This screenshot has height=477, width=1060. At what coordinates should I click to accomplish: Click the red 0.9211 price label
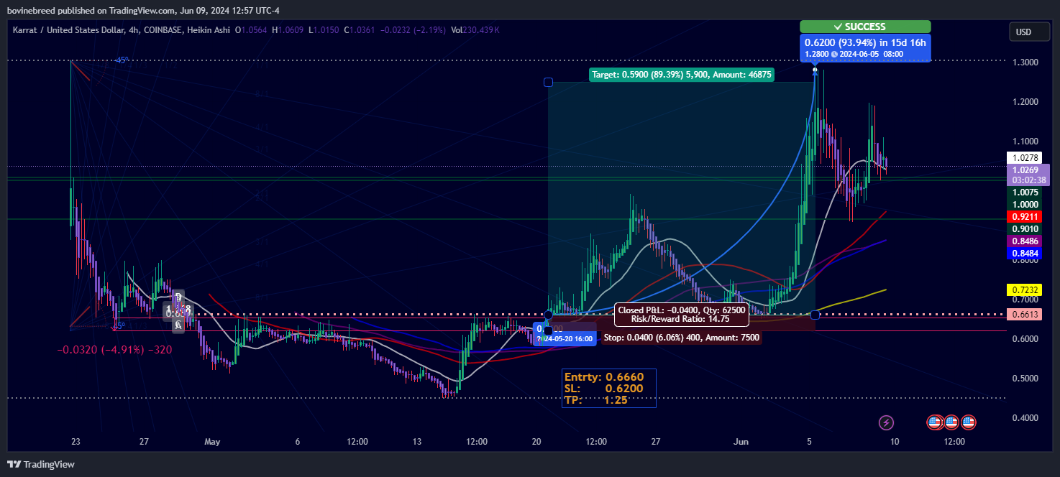[1025, 216]
